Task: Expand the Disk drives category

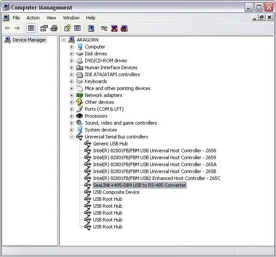Action: (71, 54)
